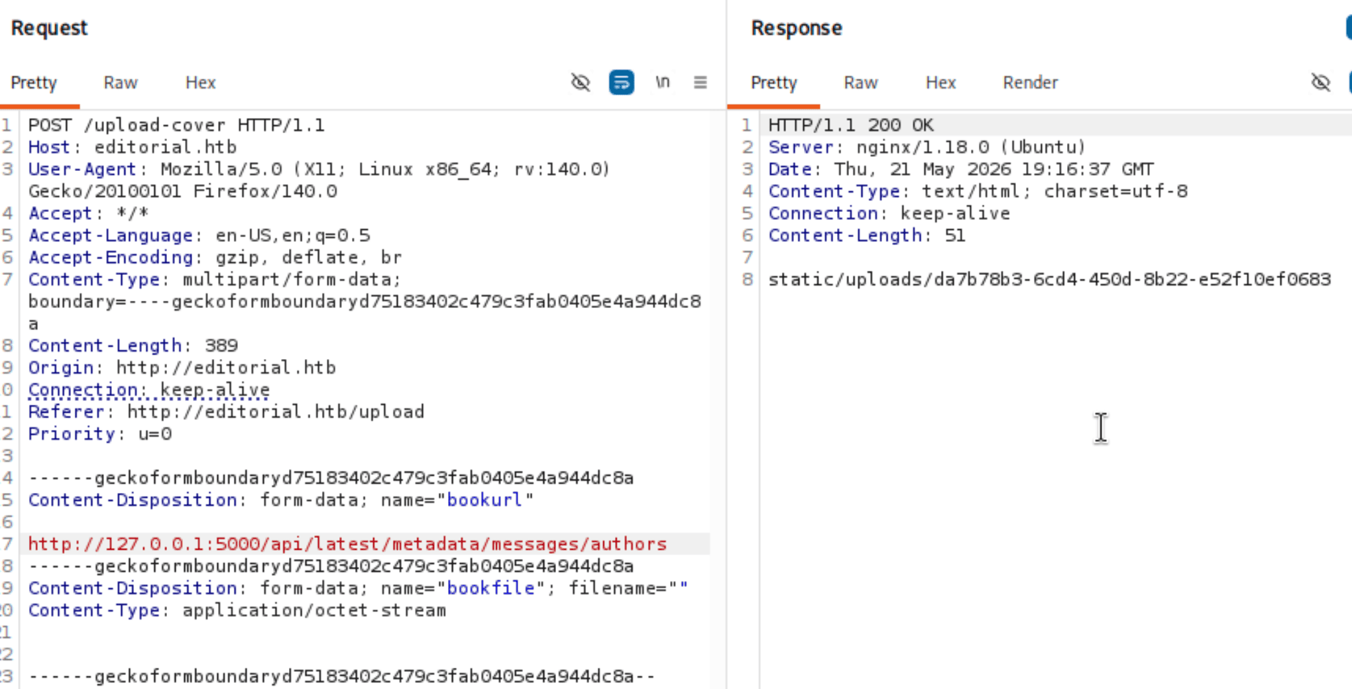
Task: Switch to the Response Hex tab
Action: pyautogui.click(x=940, y=83)
